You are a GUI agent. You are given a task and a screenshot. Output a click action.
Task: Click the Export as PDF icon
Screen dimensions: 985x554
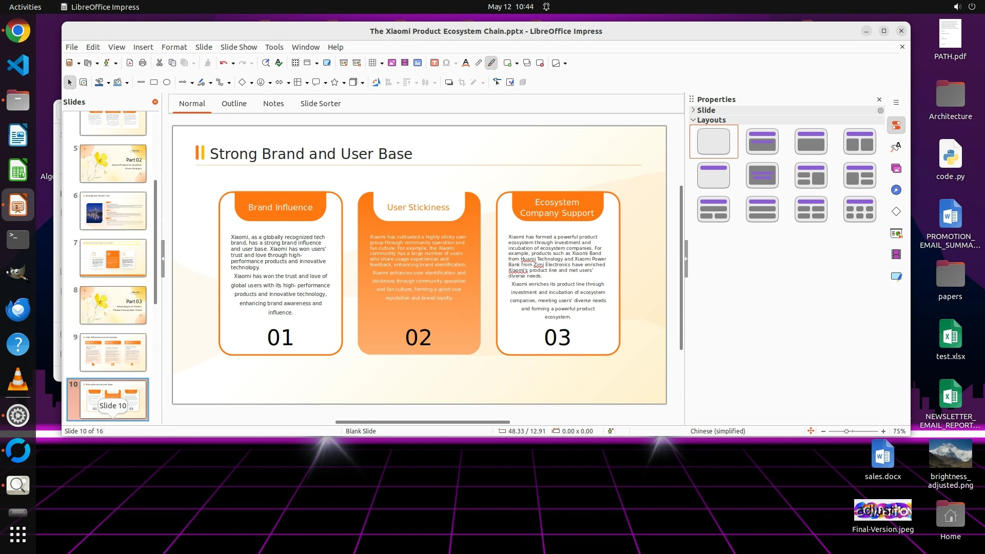[130, 63]
